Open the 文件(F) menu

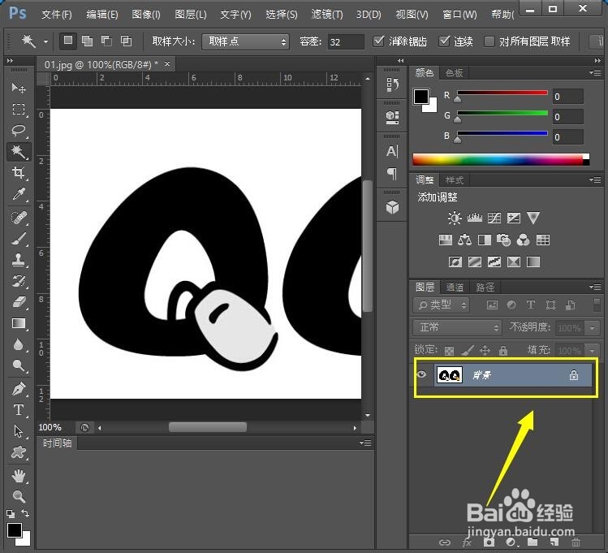pos(57,15)
